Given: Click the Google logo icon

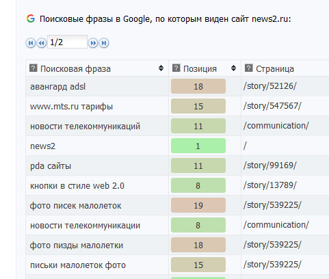Looking at the screenshot, I should point(31,18).
